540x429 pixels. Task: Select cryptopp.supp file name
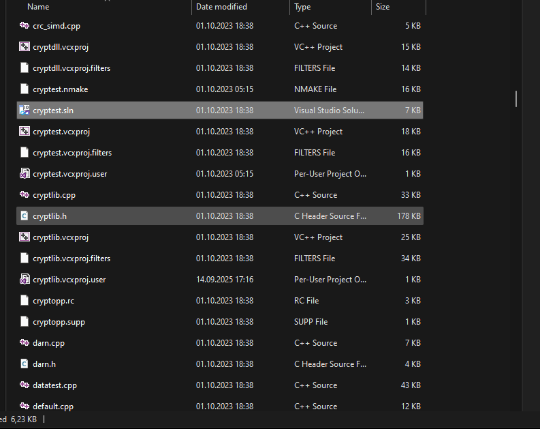(x=59, y=322)
